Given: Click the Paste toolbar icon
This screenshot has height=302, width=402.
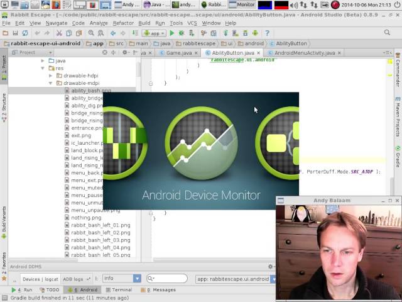Looking at the screenshot, I should [x=79, y=33].
